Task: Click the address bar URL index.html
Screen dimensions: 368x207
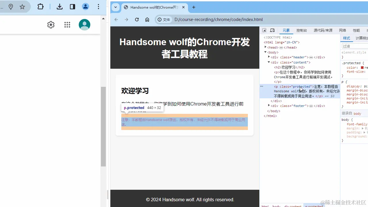Action: (218, 20)
